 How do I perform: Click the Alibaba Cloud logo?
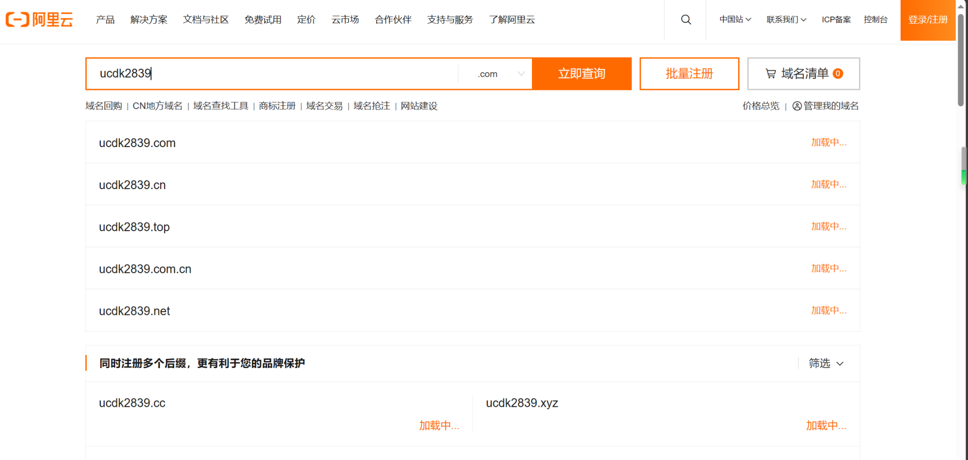[40, 20]
